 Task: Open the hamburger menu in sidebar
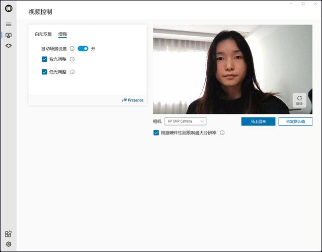[9, 25]
